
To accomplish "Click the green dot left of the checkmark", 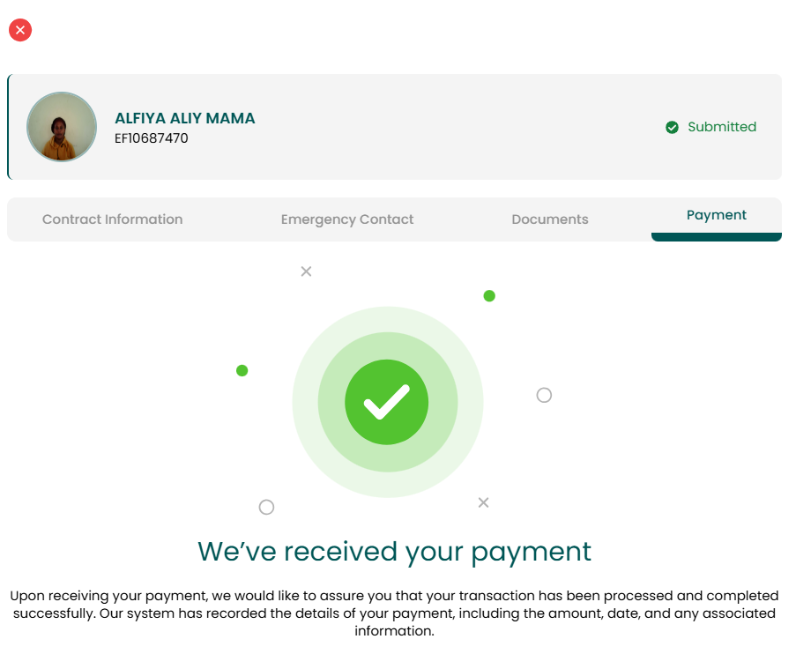I will (242, 371).
